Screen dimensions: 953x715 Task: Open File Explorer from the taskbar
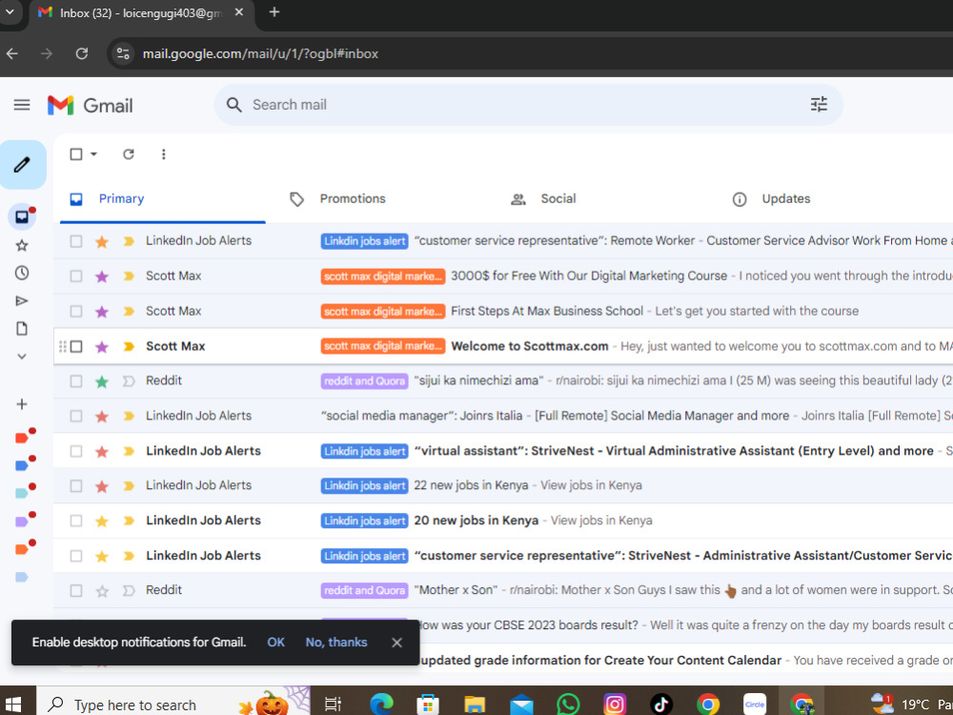pyautogui.click(x=475, y=705)
